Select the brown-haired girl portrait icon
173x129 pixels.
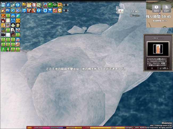(x=18, y=45)
